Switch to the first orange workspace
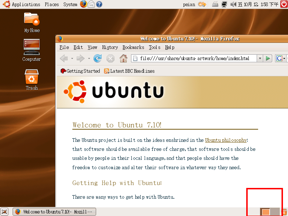Screen dimensions: 288x216 pos(265,212)
